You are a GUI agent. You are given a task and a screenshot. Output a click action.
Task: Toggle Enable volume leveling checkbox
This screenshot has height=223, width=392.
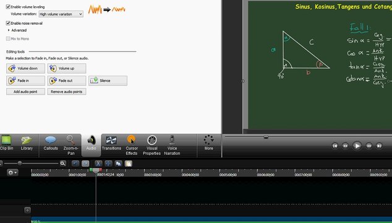8,7
